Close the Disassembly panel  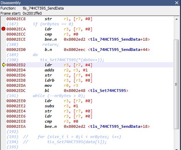pos(177,3)
